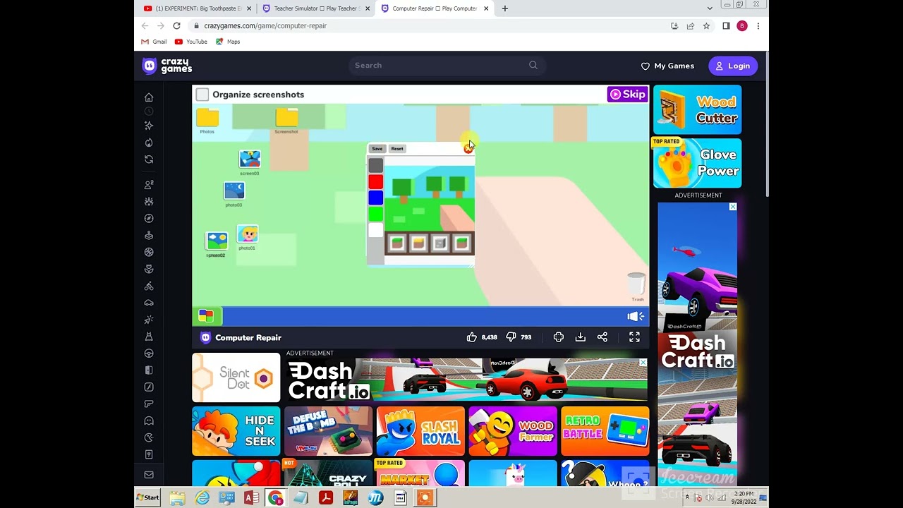This screenshot has width=903, height=508.
Task: Open the tab search dropdown arrow
Action: click(x=710, y=8)
